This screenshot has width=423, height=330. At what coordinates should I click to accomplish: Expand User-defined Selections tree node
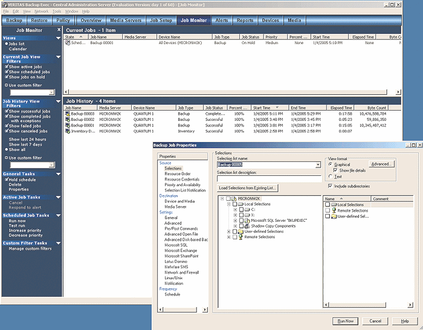coord(229,231)
